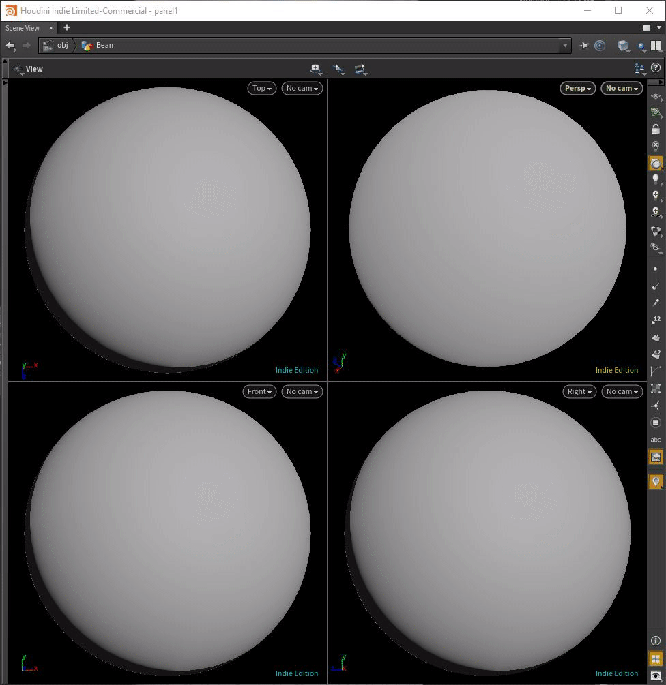
Task: Click the link/target circle icon
Action: [x=600, y=46]
